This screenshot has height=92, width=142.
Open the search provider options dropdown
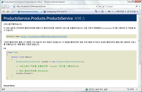140,6
